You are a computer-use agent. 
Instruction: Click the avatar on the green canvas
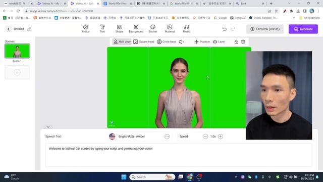pyautogui.click(x=179, y=93)
